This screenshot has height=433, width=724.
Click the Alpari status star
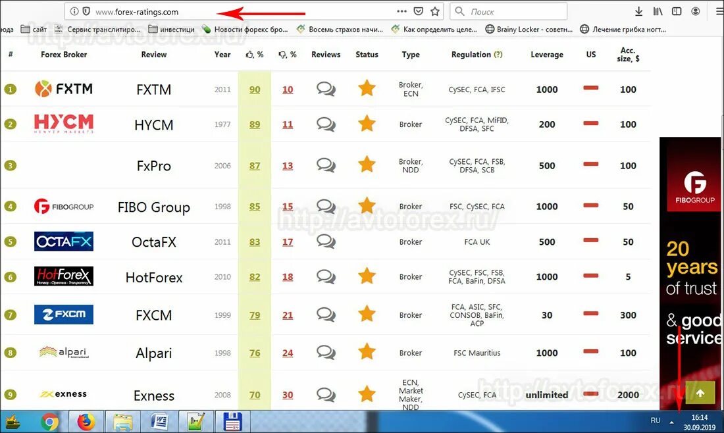click(367, 351)
